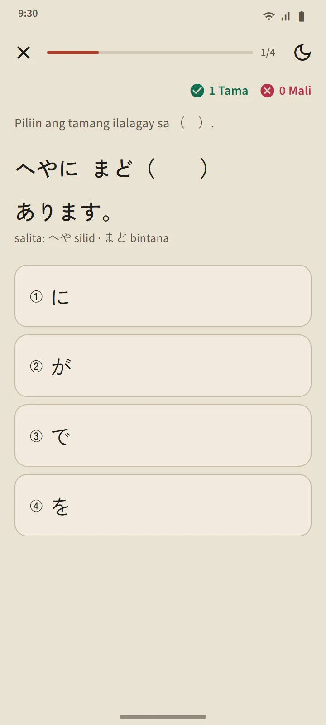Screen dimensions: 326x725
Task: Tap the '1 Tama' correct count label
Action: (x=229, y=91)
